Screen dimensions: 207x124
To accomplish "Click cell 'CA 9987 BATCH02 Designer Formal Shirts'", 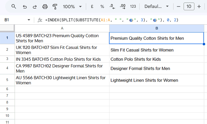I will coord(62,68).
